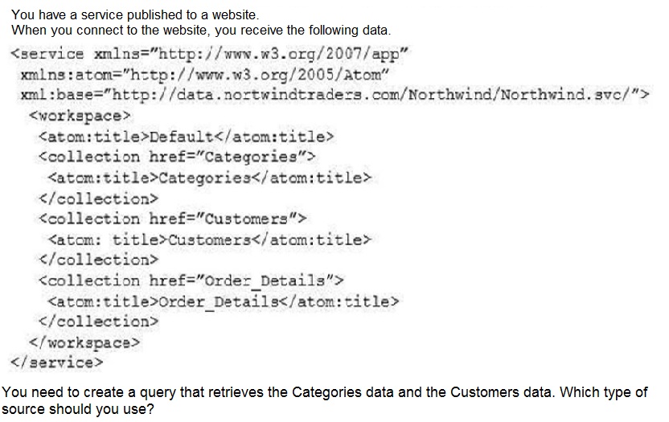Select the Customers atom:title element

coord(210,239)
